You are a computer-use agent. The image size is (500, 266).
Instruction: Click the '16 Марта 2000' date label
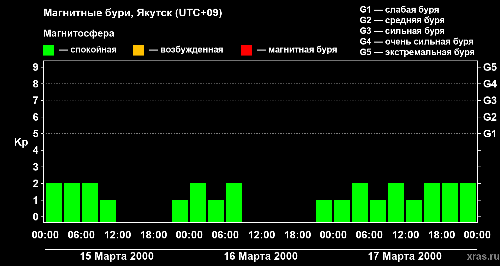point(261,256)
